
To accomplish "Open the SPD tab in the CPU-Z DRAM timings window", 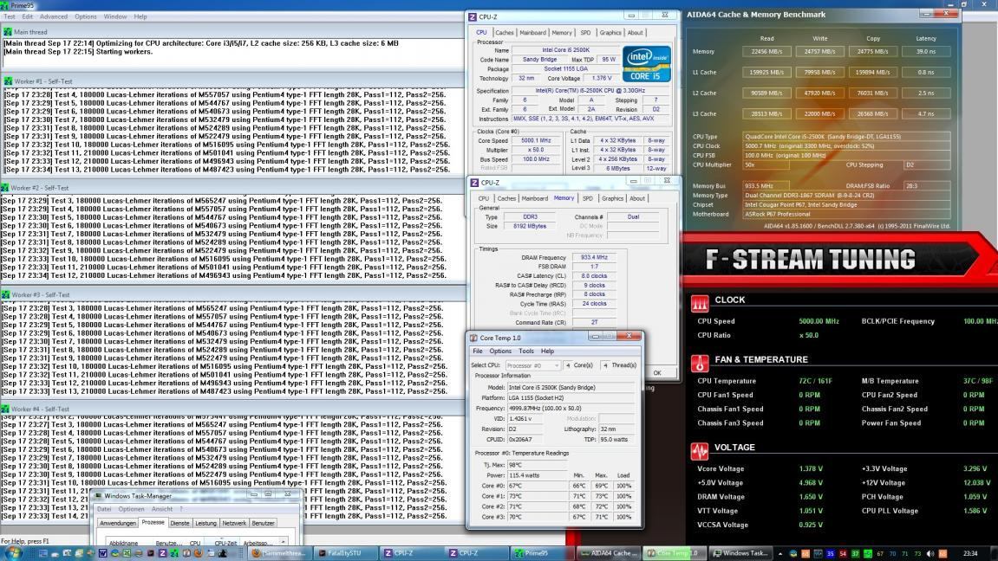I will 588,198.
